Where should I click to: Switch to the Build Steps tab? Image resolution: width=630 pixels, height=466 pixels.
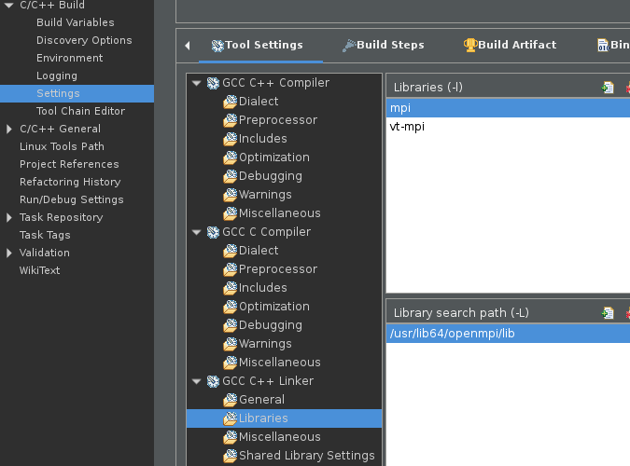click(x=389, y=45)
